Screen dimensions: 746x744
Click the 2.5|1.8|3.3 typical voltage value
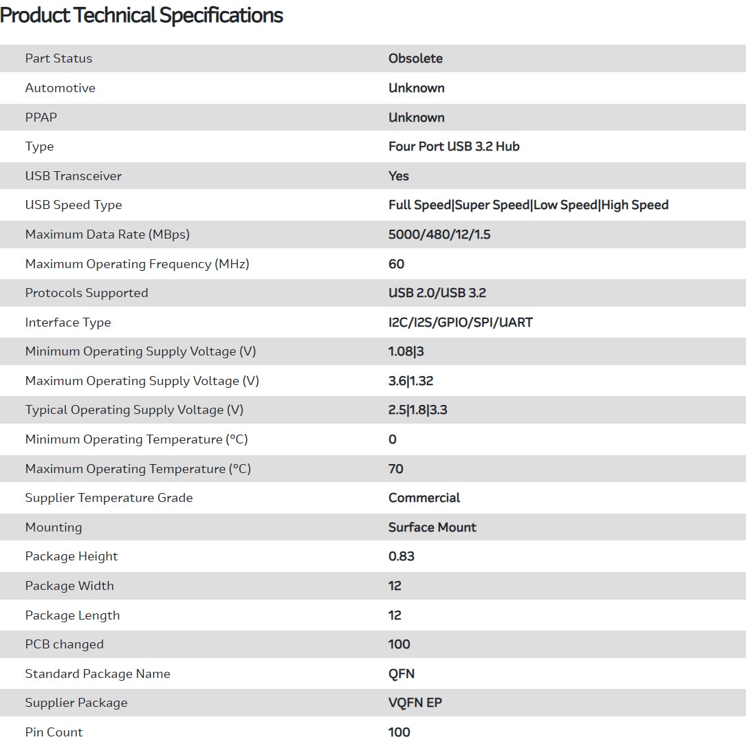(418, 410)
